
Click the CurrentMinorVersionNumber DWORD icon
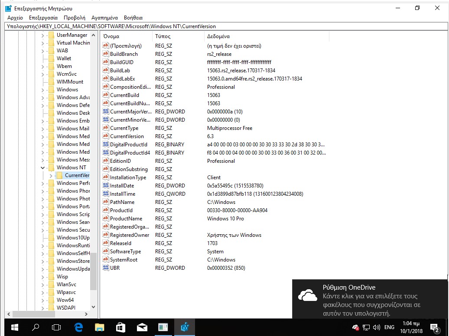106,120
